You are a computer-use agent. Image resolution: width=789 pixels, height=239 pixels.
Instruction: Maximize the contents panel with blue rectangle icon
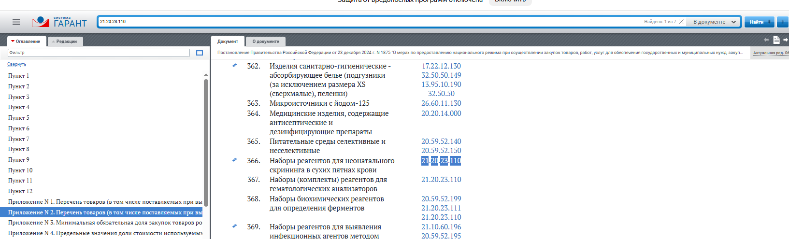200,53
